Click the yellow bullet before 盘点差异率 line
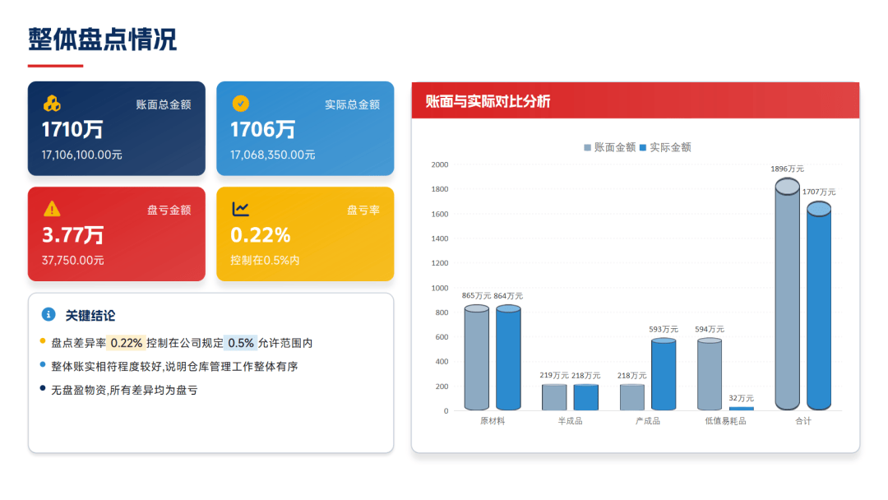The image size is (888, 500). 43,341
